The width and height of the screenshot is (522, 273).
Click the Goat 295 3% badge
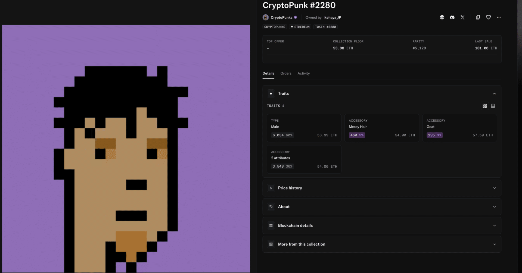click(435, 135)
